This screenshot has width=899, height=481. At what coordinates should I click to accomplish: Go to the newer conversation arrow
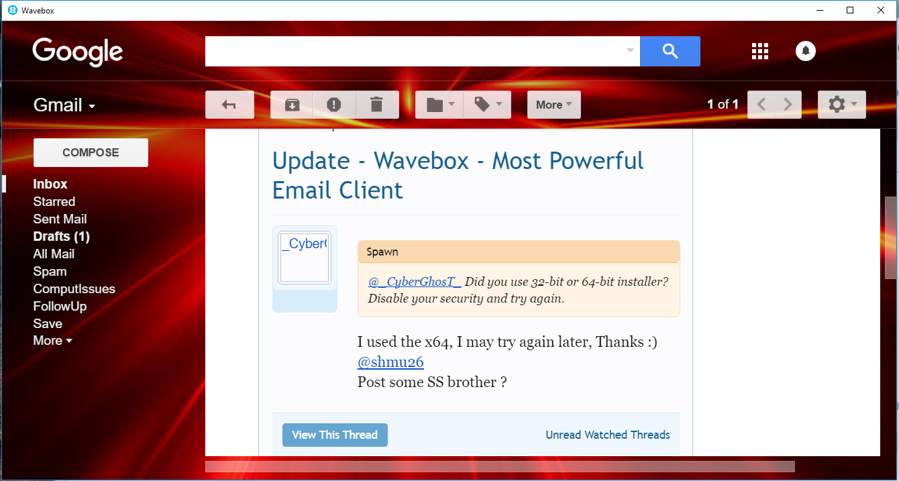[x=761, y=105]
